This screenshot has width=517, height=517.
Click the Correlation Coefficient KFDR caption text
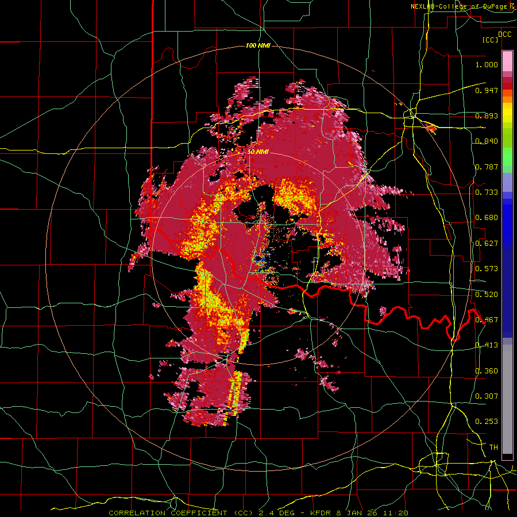[258, 513]
